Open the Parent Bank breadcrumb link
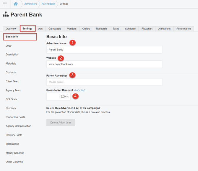The height and width of the screenshot is (171, 198). point(48,4)
